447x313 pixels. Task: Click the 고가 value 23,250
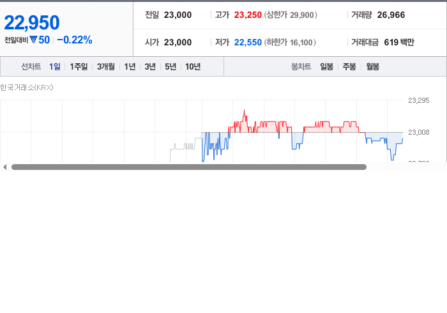pos(248,15)
